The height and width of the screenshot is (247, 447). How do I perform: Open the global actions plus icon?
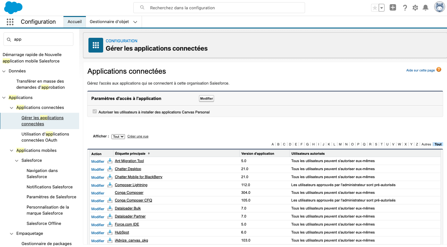point(393,8)
